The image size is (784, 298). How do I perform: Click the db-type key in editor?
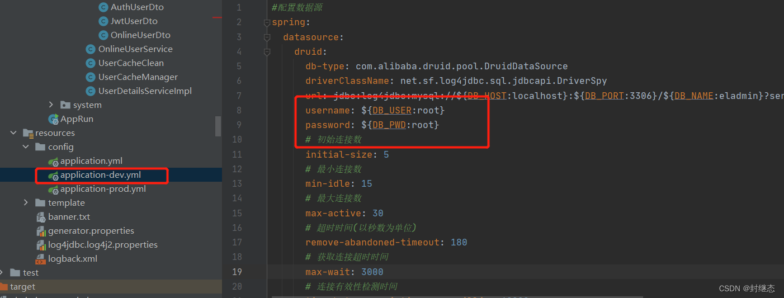[x=325, y=66]
